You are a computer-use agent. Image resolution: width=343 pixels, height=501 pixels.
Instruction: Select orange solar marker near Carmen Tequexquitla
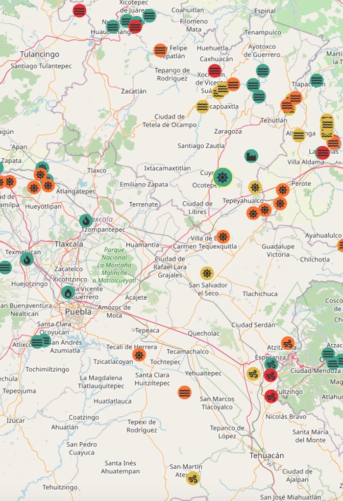click(223, 237)
